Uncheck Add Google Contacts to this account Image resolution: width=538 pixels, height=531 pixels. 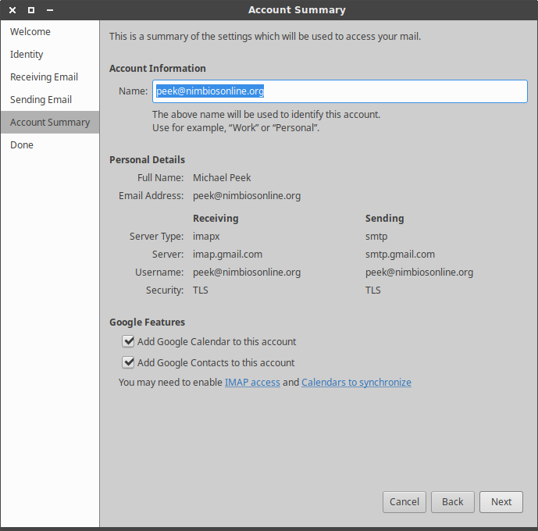click(128, 362)
